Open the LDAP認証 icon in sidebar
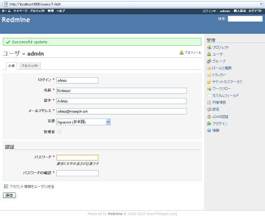 tap(209, 117)
